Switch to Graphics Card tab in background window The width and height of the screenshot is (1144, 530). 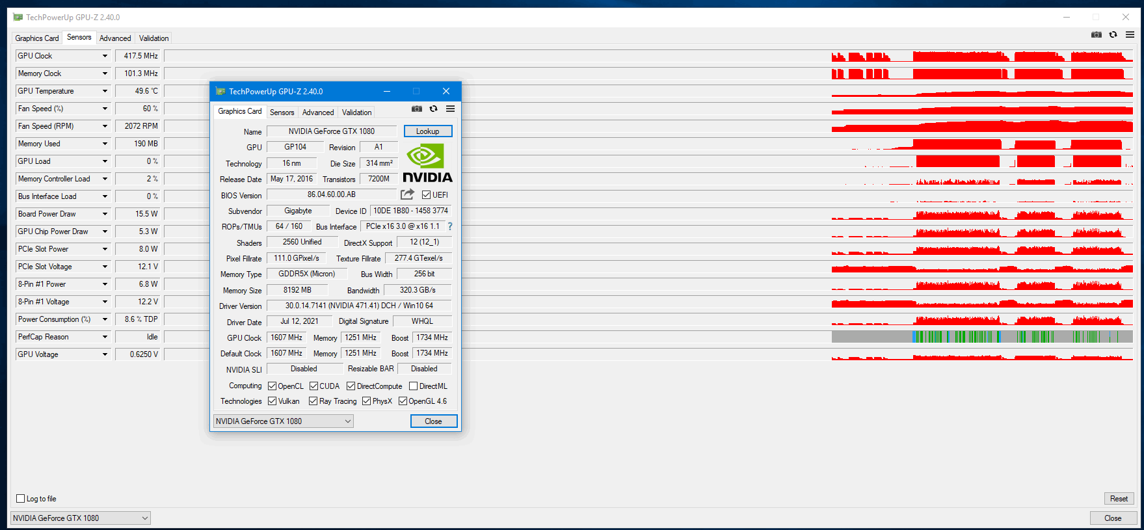(37, 38)
